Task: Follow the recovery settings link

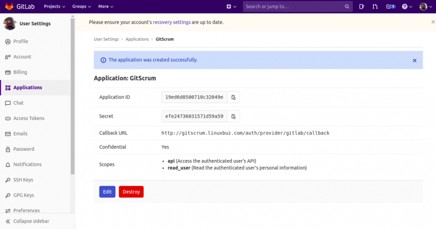Action: pyautogui.click(x=171, y=22)
